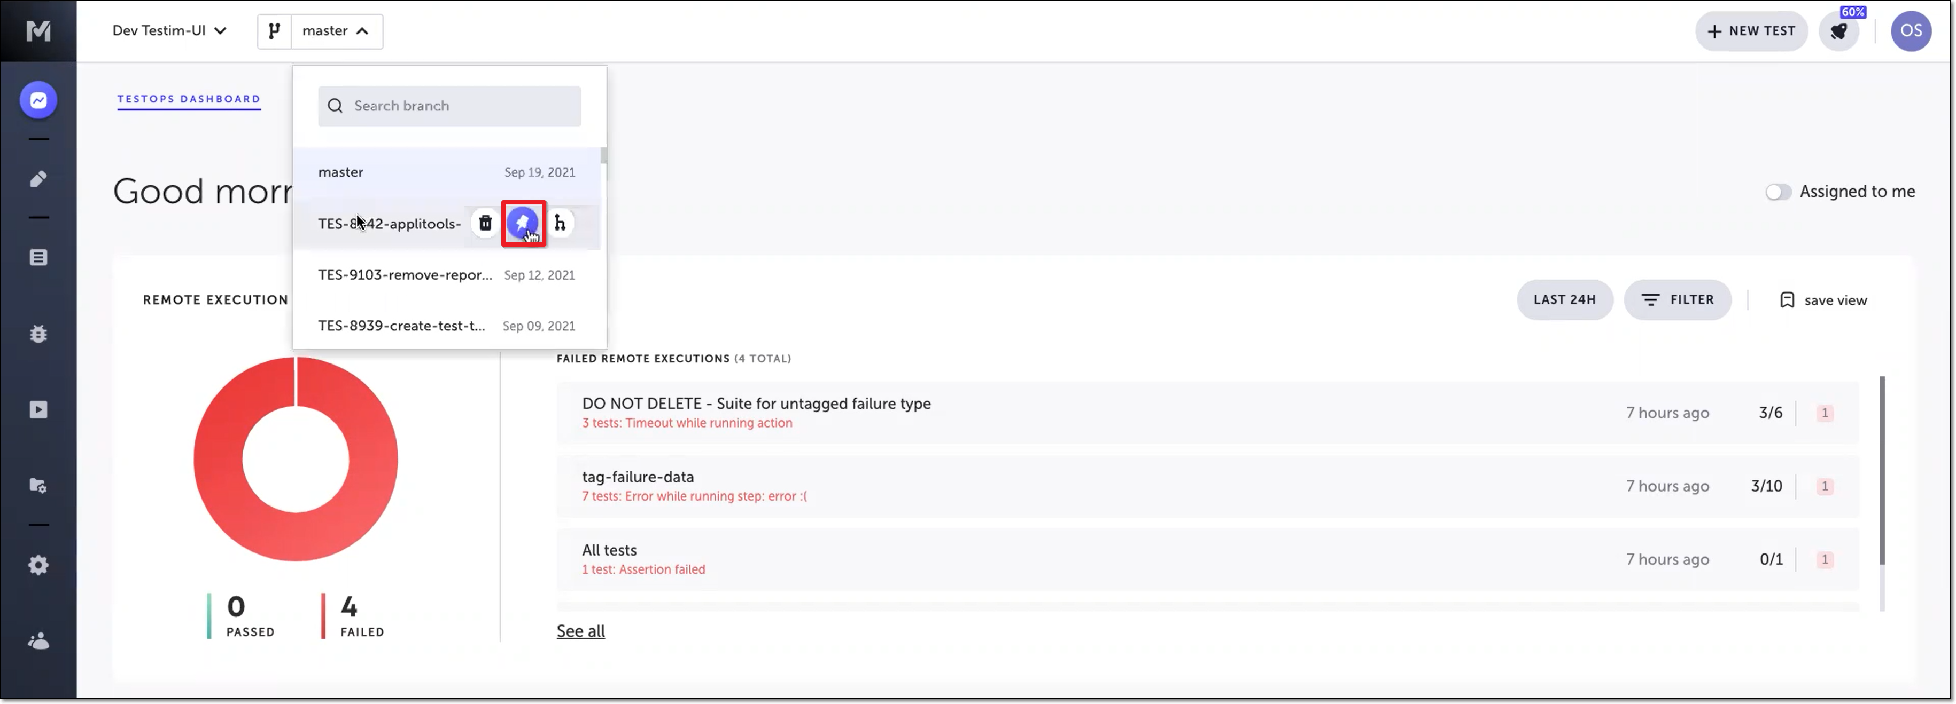This screenshot has height=704, width=1956.
Task: Toggle Assigned to me switch
Action: [x=1778, y=192]
